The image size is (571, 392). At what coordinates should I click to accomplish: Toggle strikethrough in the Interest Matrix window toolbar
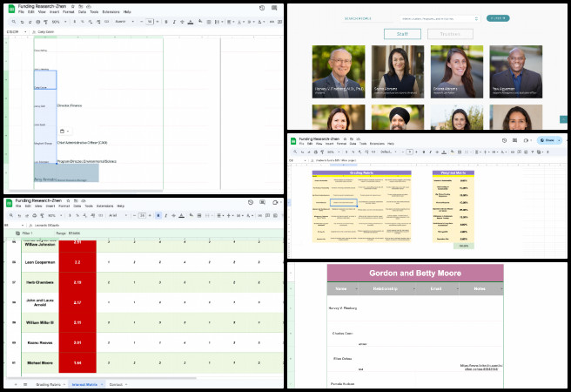pos(174,216)
